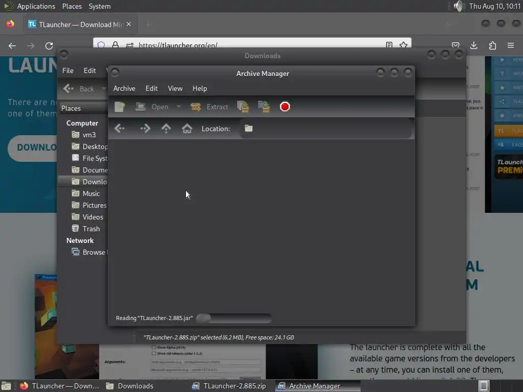
Task: Close the TLauncher Firefox tab
Action: click(129, 24)
